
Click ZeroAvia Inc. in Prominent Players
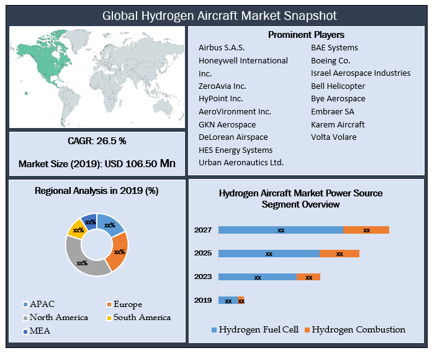point(222,86)
